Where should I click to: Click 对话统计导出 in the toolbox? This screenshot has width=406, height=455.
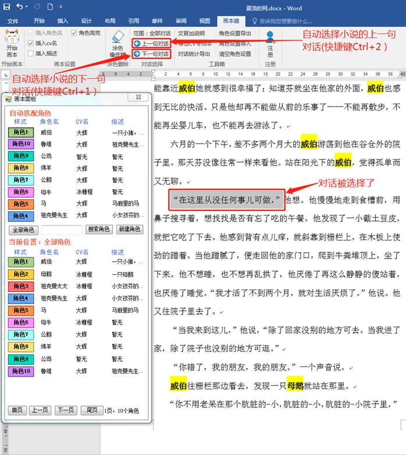click(194, 54)
